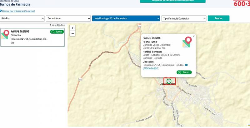The height and width of the screenshot is (128, 250).
Task: Zoom in the map with plus button
Action: coord(73,28)
